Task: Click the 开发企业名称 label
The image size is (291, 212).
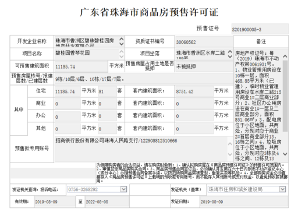Action: (x=32, y=41)
